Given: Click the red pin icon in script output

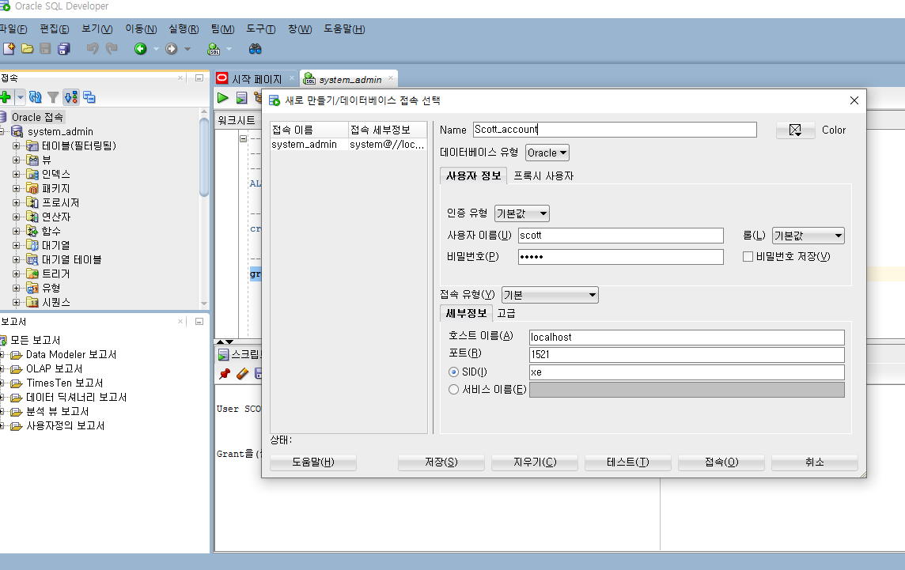Looking at the screenshot, I should coord(225,374).
